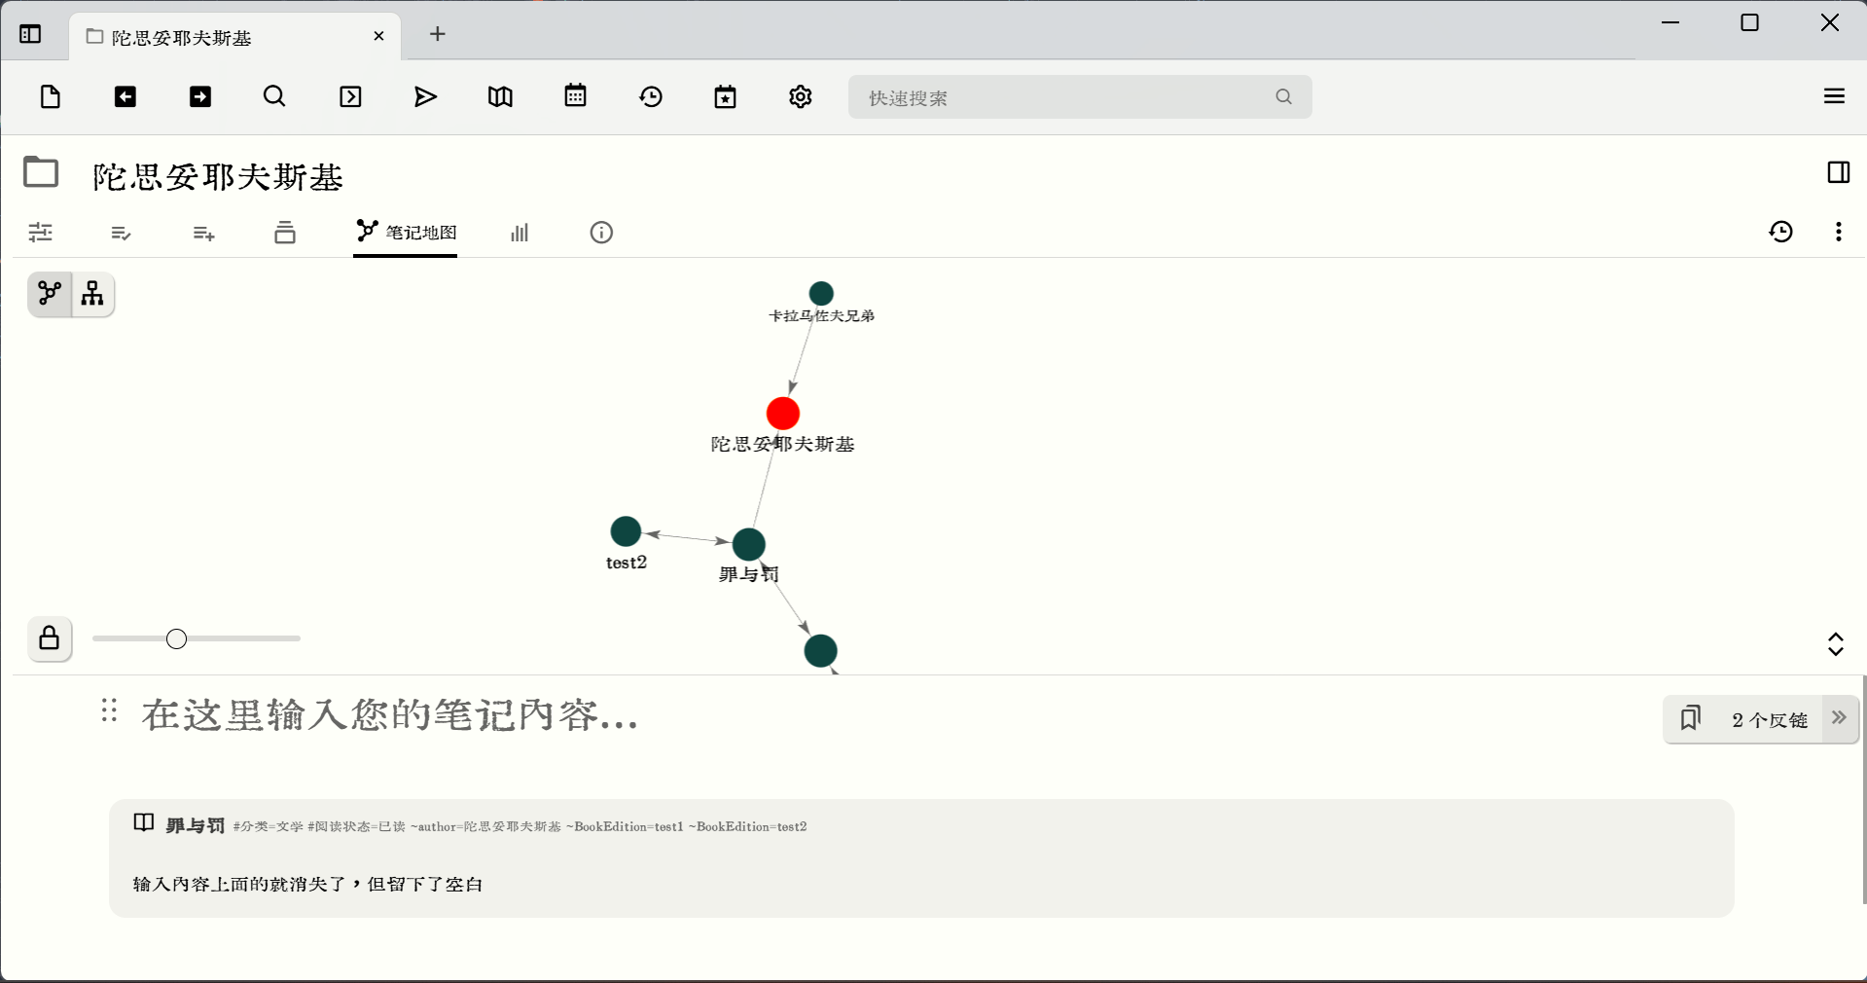Toggle the right pane panel icon

tap(1838, 172)
